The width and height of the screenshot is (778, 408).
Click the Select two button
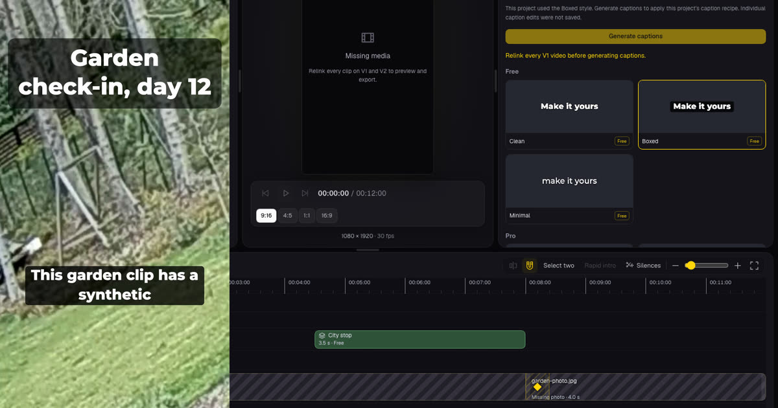[559, 266]
